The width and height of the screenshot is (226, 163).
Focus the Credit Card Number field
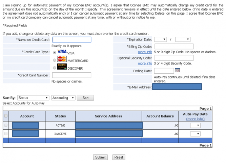point(71,75)
